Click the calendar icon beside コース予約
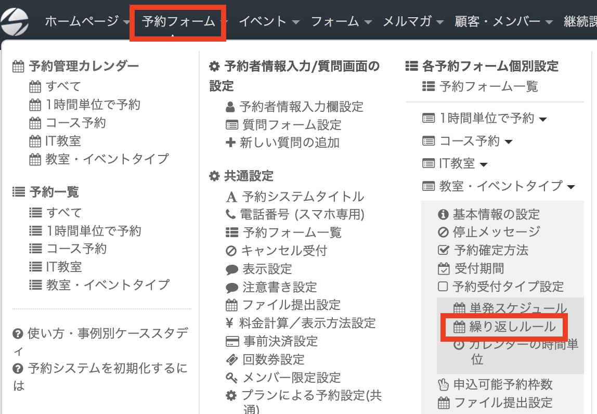The width and height of the screenshot is (597, 414). click(x=35, y=123)
